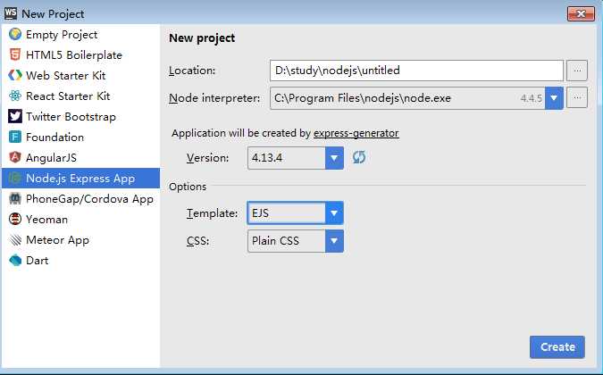Image resolution: width=603 pixels, height=375 pixels.
Task: Select the Foundation icon
Action: [15, 137]
